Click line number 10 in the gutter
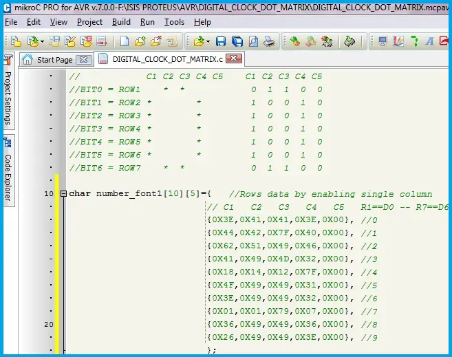The height and width of the screenshot is (357, 452). pyautogui.click(x=49, y=193)
